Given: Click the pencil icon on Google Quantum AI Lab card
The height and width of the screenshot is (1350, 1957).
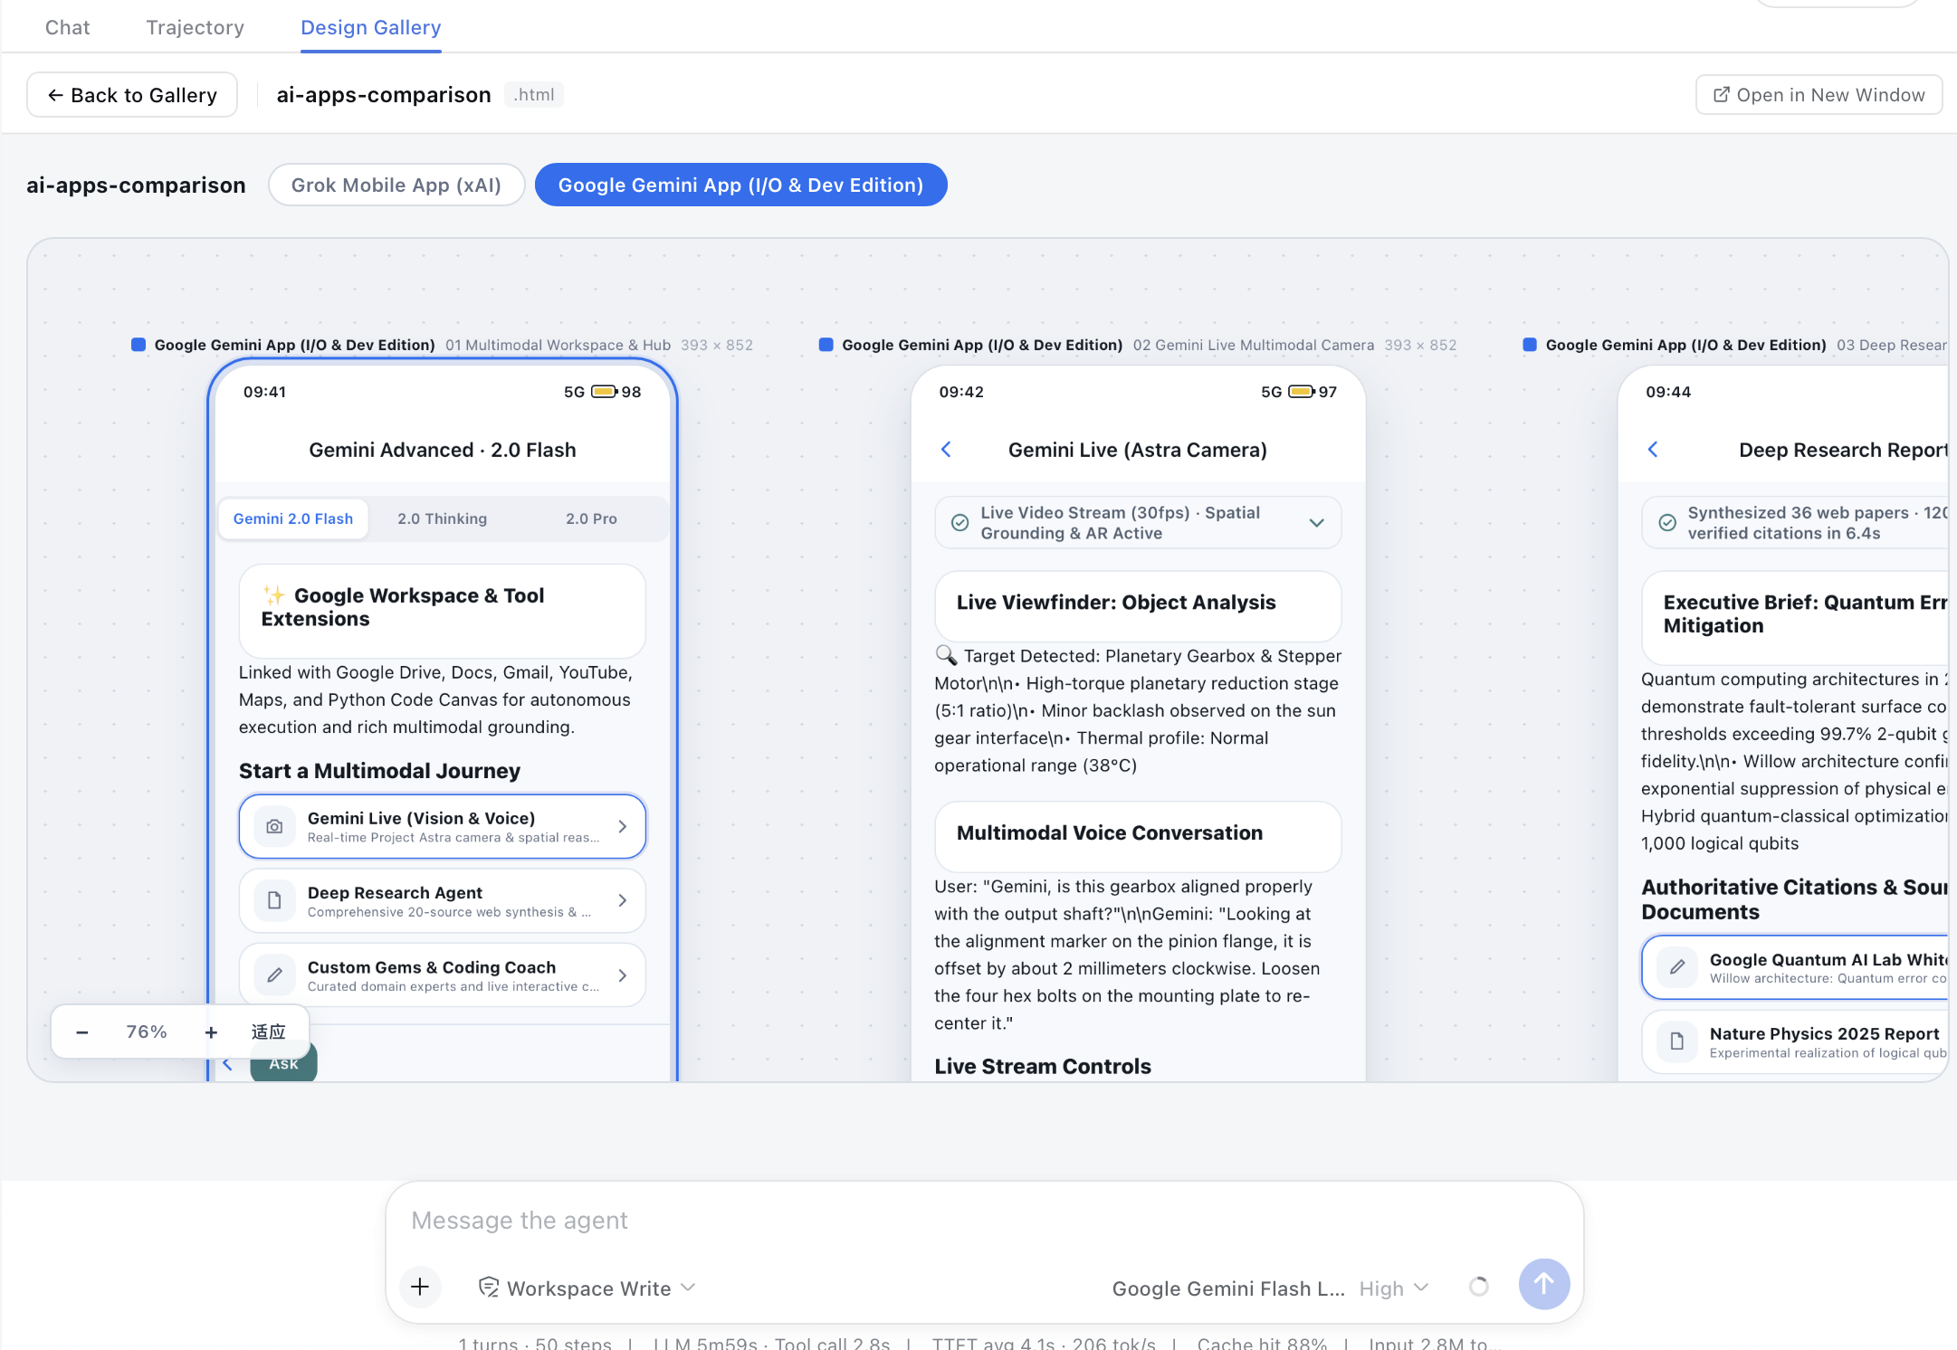Looking at the screenshot, I should pos(1676,966).
